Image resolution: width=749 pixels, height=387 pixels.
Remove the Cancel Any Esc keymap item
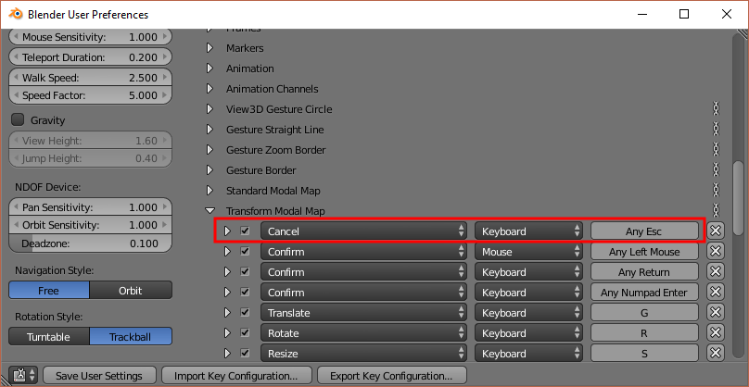pyautogui.click(x=715, y=231)
